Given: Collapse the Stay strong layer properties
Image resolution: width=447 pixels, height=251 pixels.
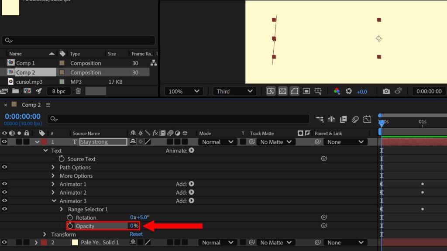Looking at the screenshot, I should [37, 142].
